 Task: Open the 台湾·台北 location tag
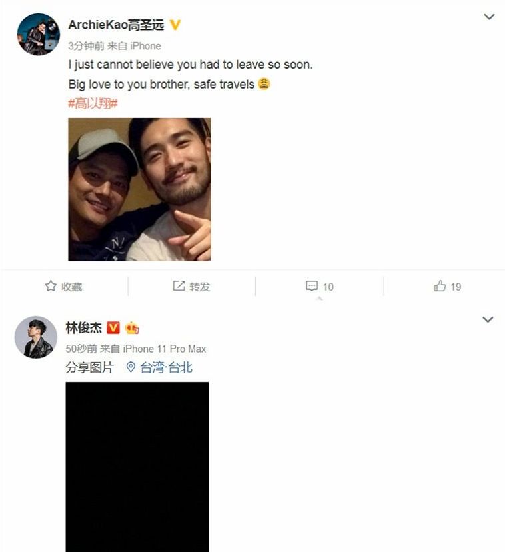tap(167, 367)
